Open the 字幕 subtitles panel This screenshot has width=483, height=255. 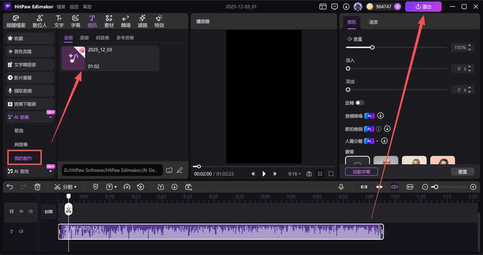(75, 22)
